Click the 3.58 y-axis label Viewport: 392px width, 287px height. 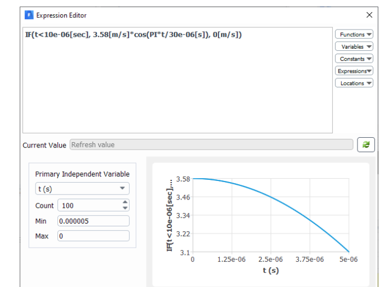183,179
